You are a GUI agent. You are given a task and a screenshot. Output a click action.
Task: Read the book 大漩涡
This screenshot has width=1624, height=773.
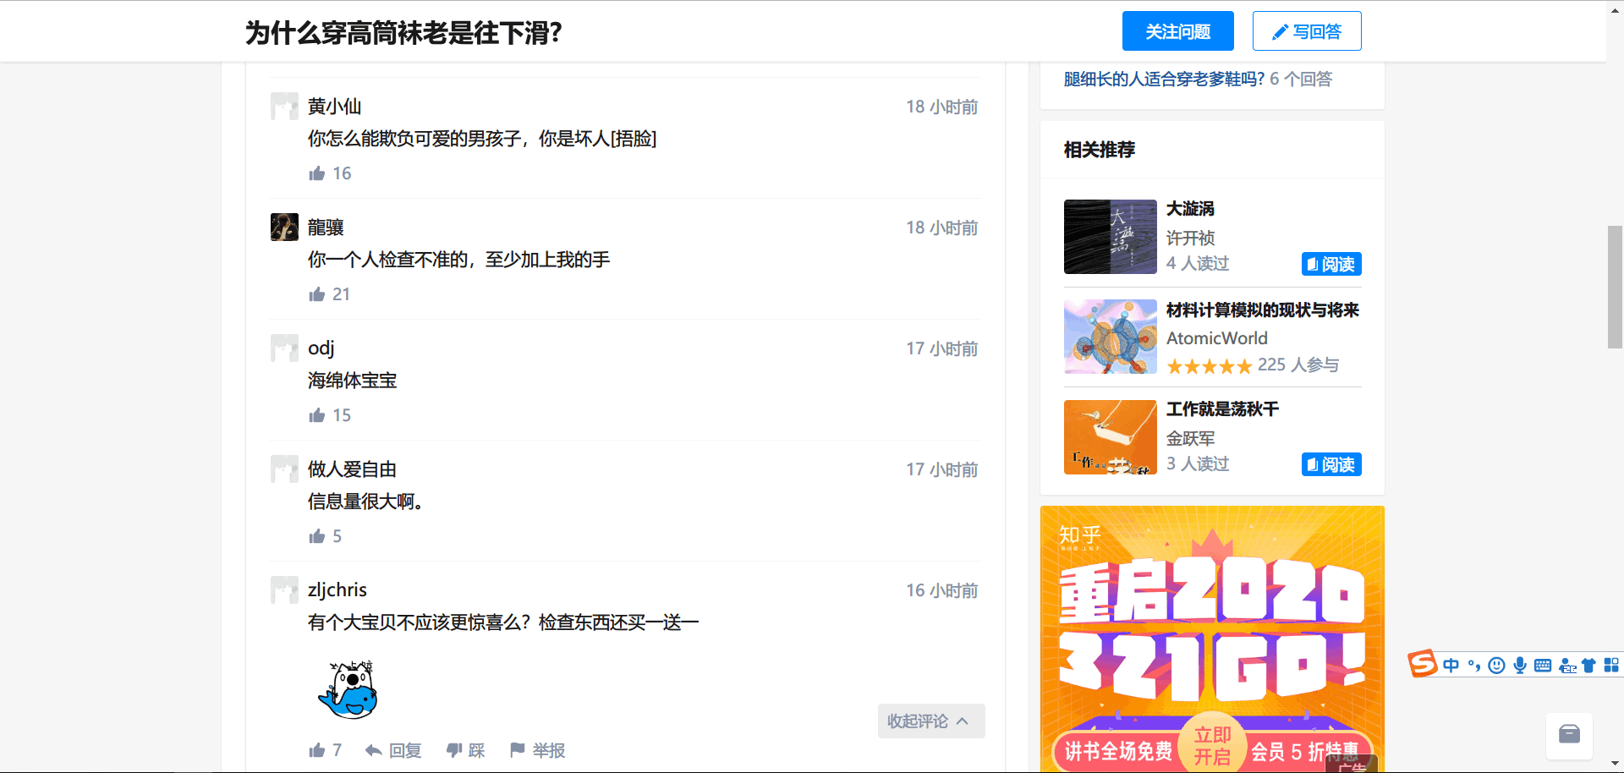[1330, 264]
